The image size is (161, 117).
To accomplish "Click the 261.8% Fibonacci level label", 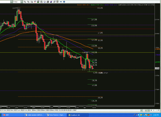I will pos(94,20).
